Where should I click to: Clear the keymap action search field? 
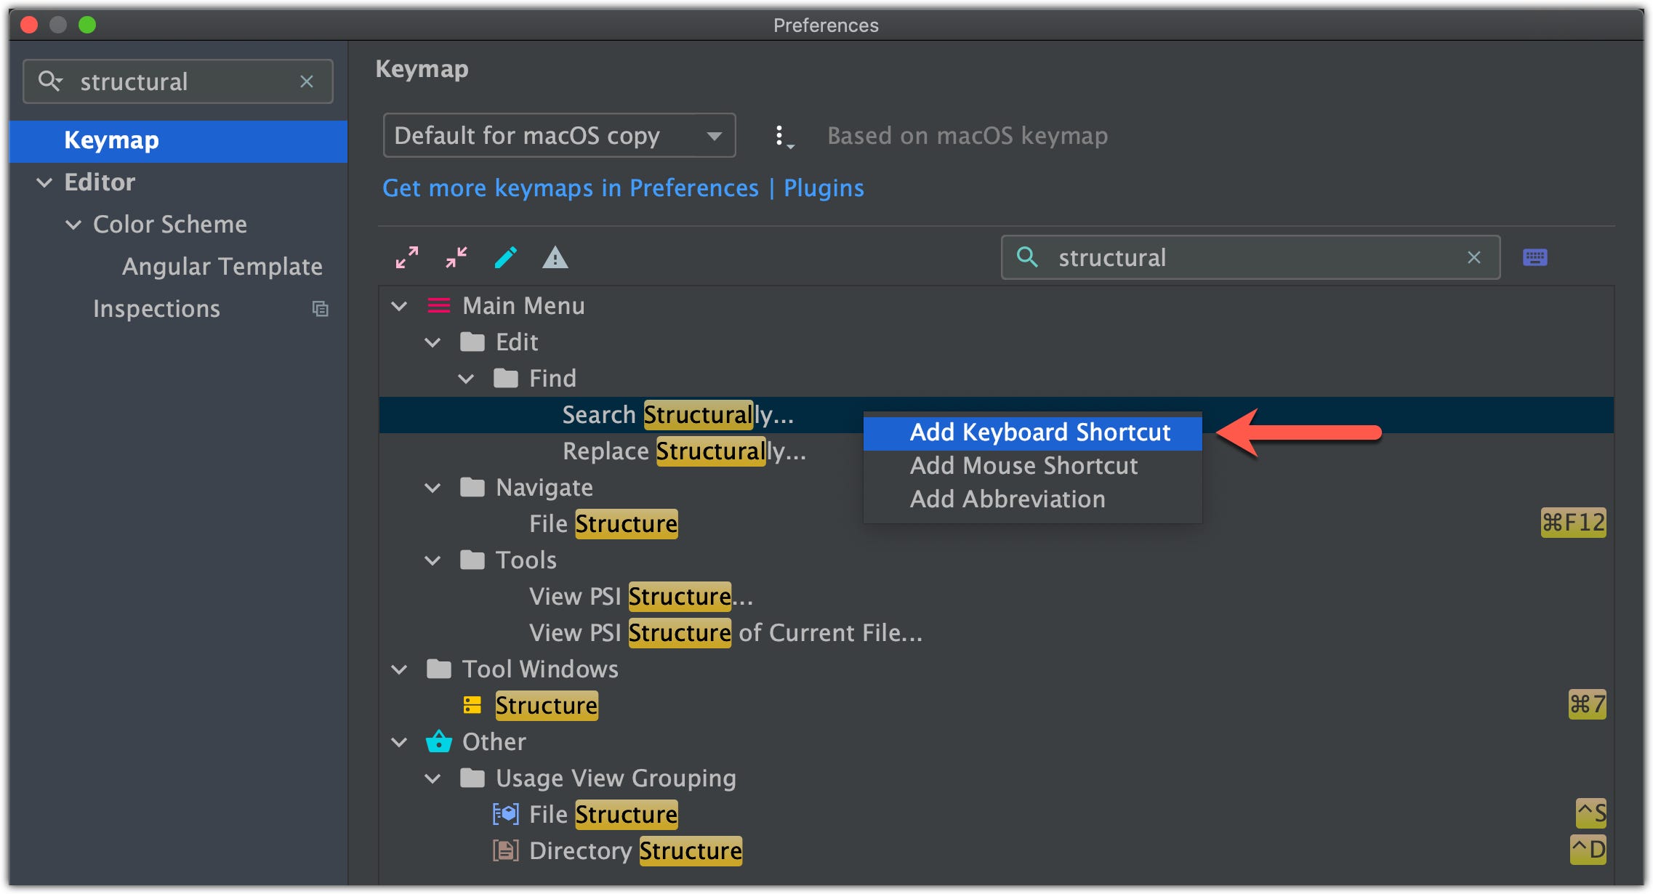pos(1474,257)
